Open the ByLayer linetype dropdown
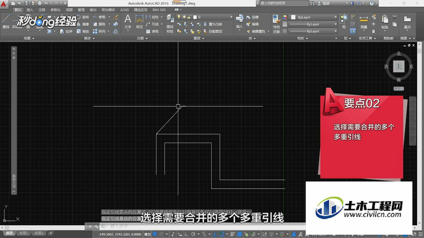This screenshot has width=424, height=238. coord(313,31)
